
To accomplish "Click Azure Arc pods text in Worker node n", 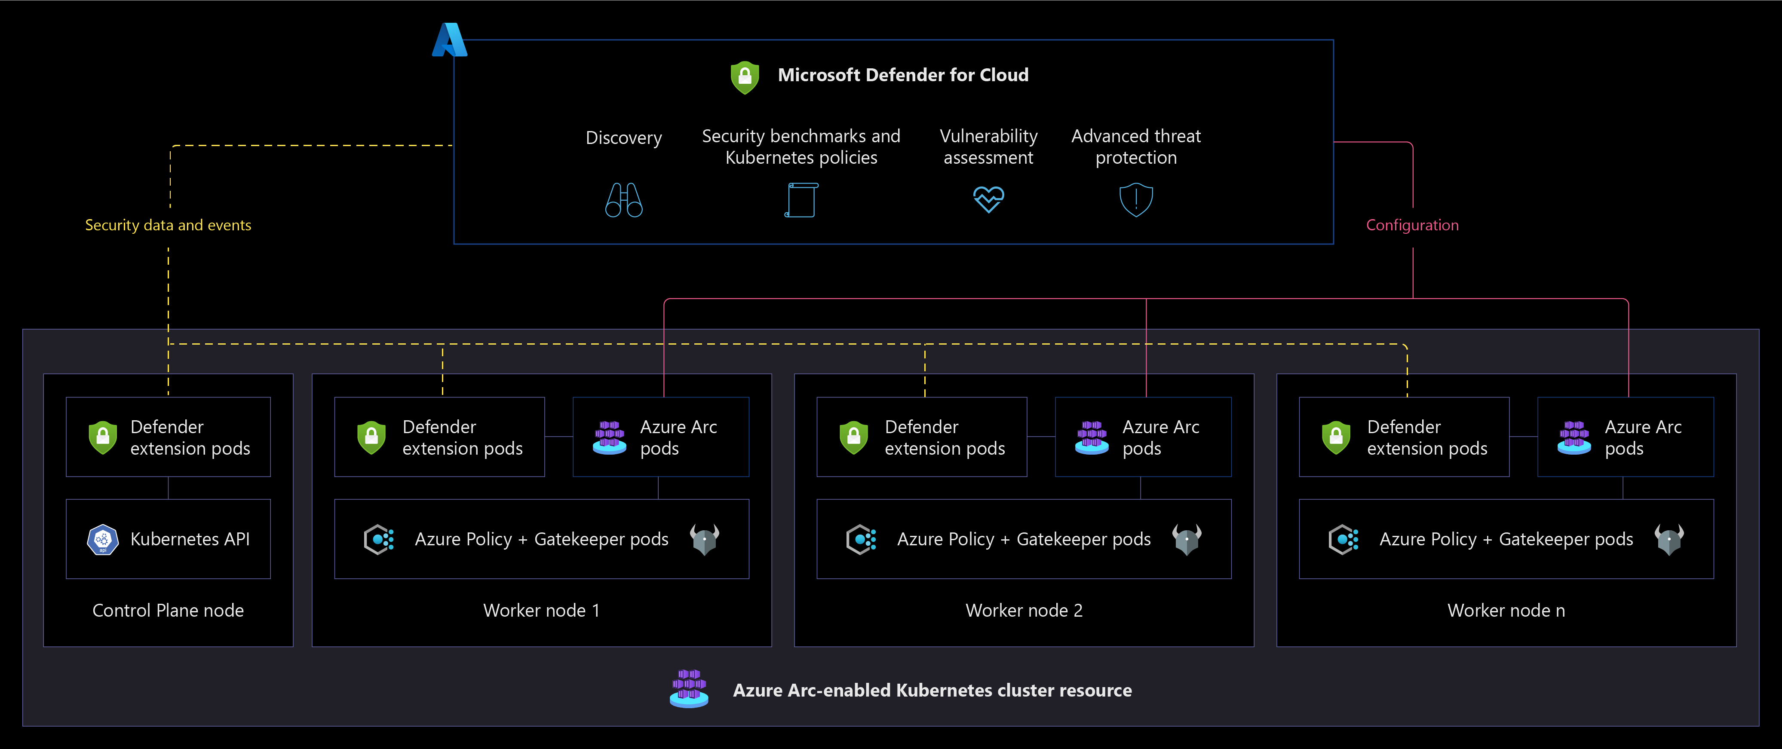I will click(1643, 438).
